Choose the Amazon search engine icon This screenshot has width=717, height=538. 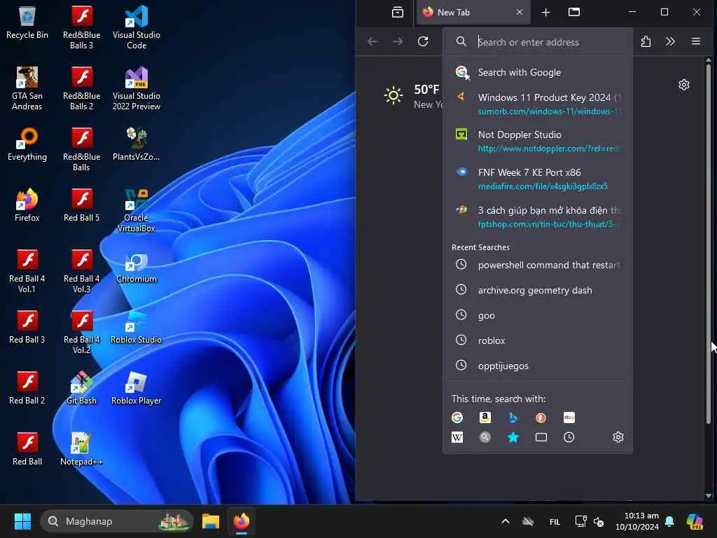(485, 418)
